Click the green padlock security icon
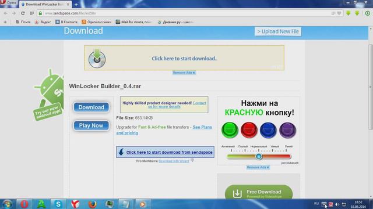 tap(40, 13)
